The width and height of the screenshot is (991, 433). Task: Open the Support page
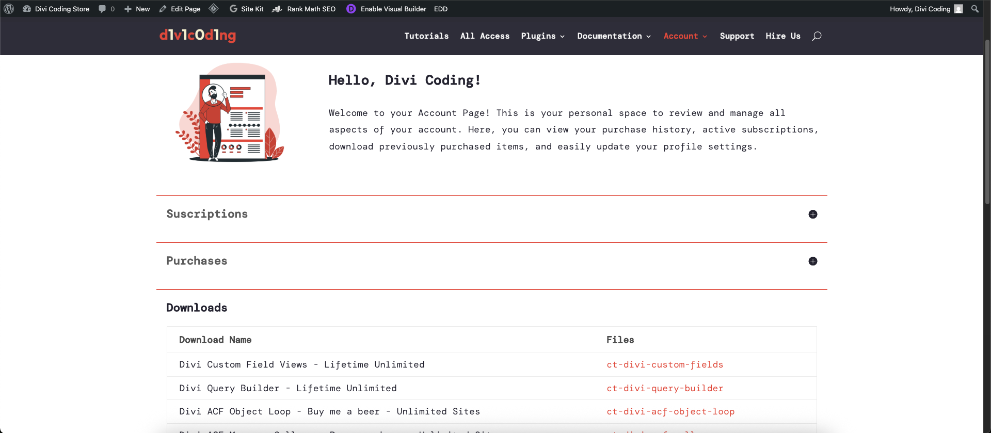click(x=737, y=36)
